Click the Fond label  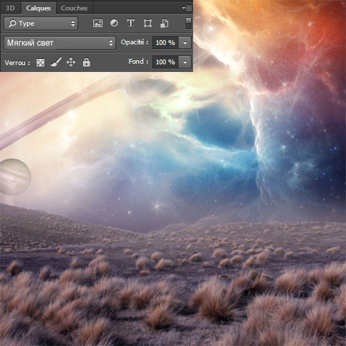tap(138, 62)
